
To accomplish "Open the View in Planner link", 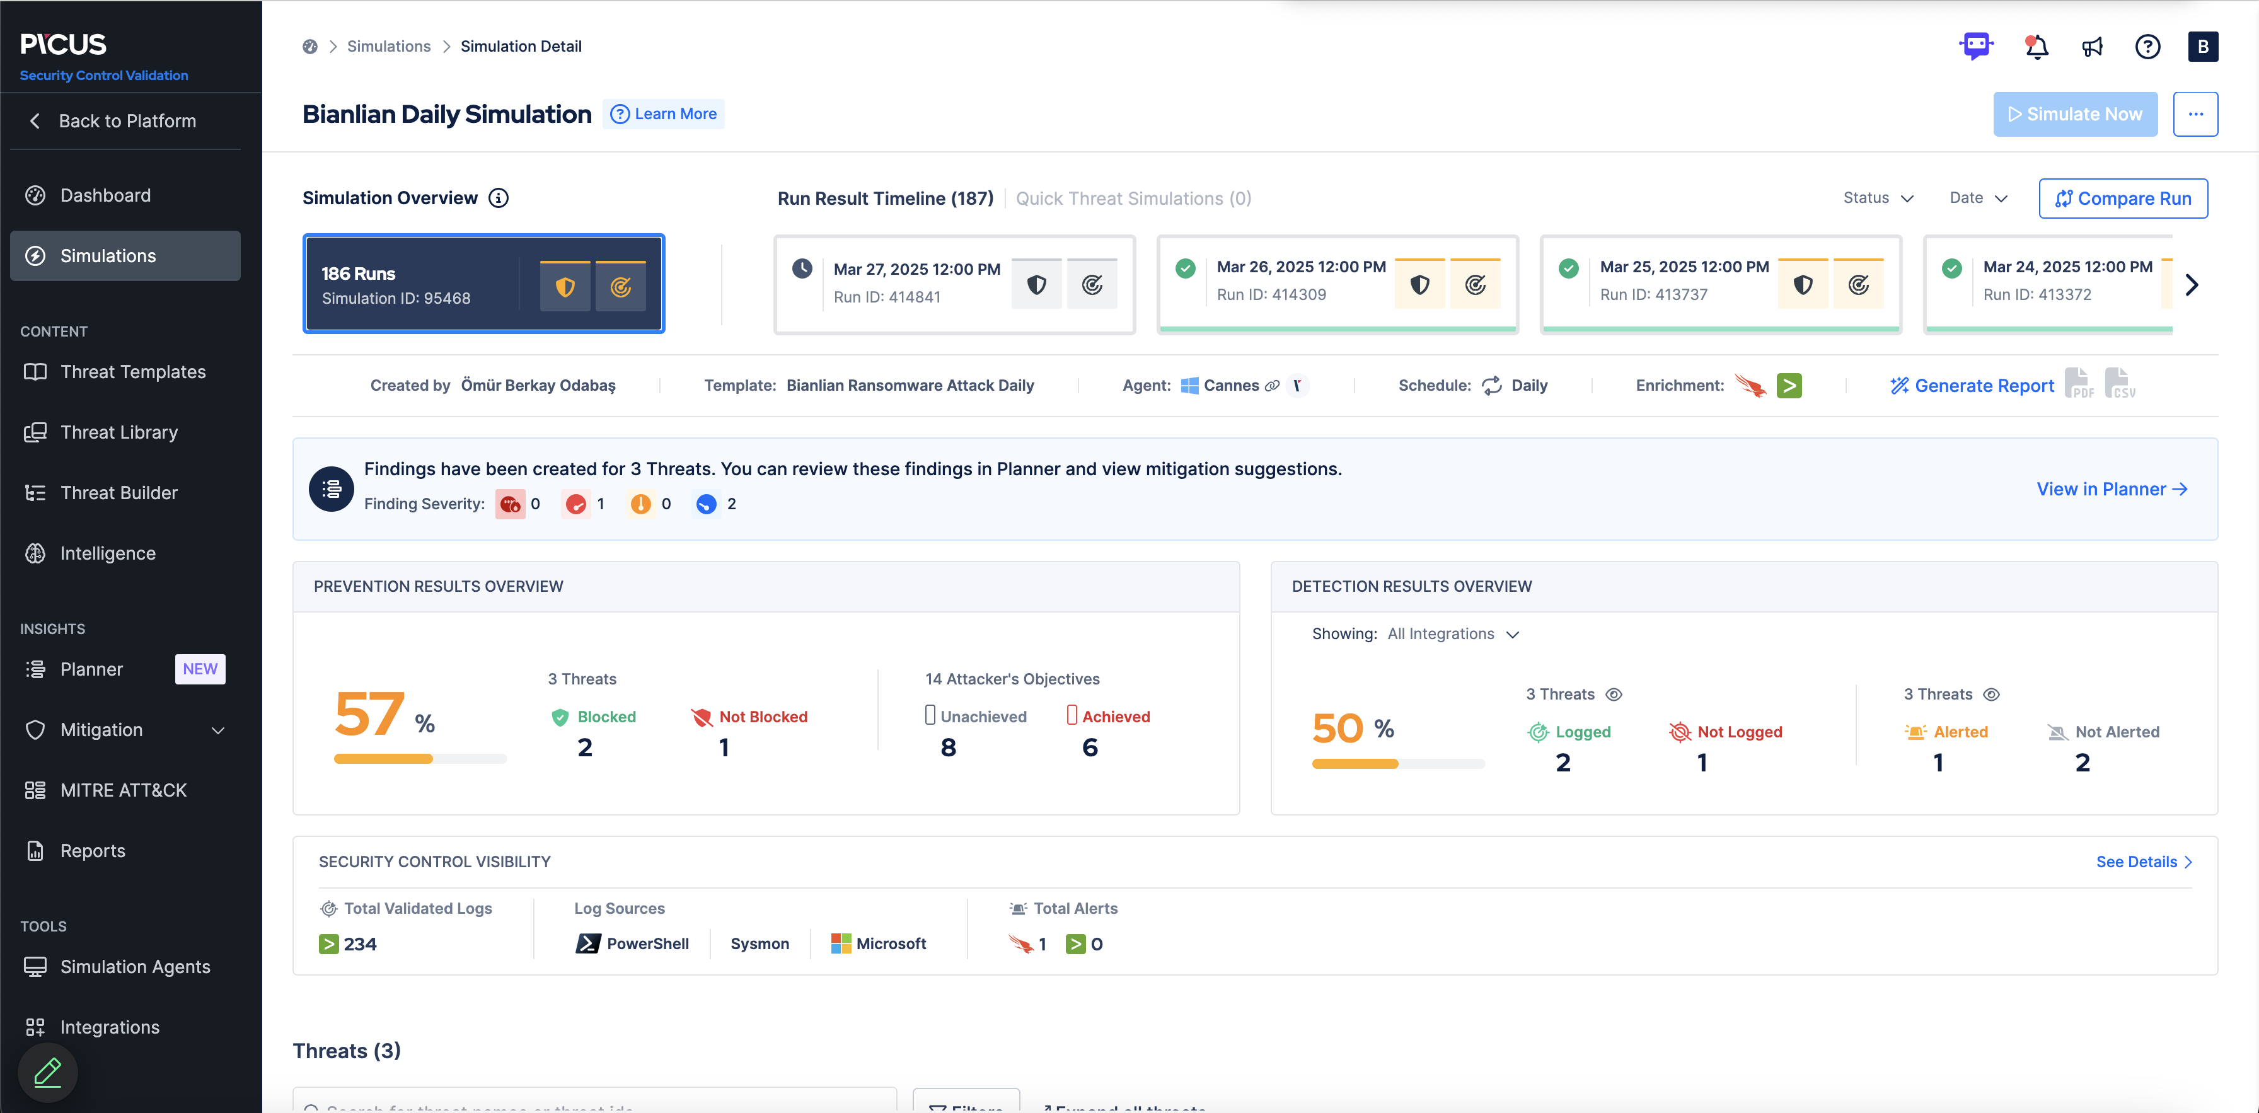I will (2111, 490).
